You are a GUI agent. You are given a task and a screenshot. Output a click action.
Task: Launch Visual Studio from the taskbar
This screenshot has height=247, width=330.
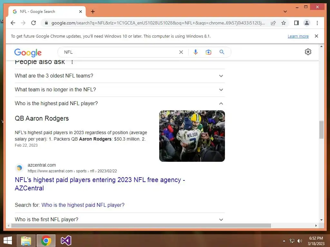[x=66, y=241]
